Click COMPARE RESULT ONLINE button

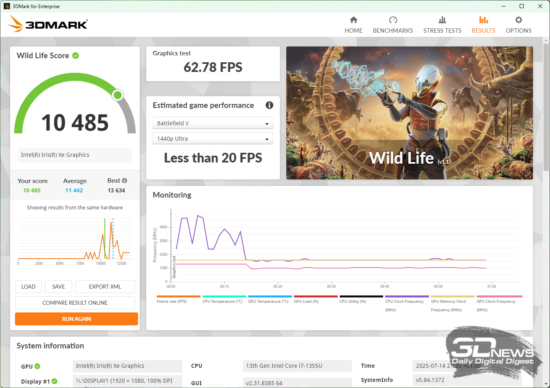[75, 303]
